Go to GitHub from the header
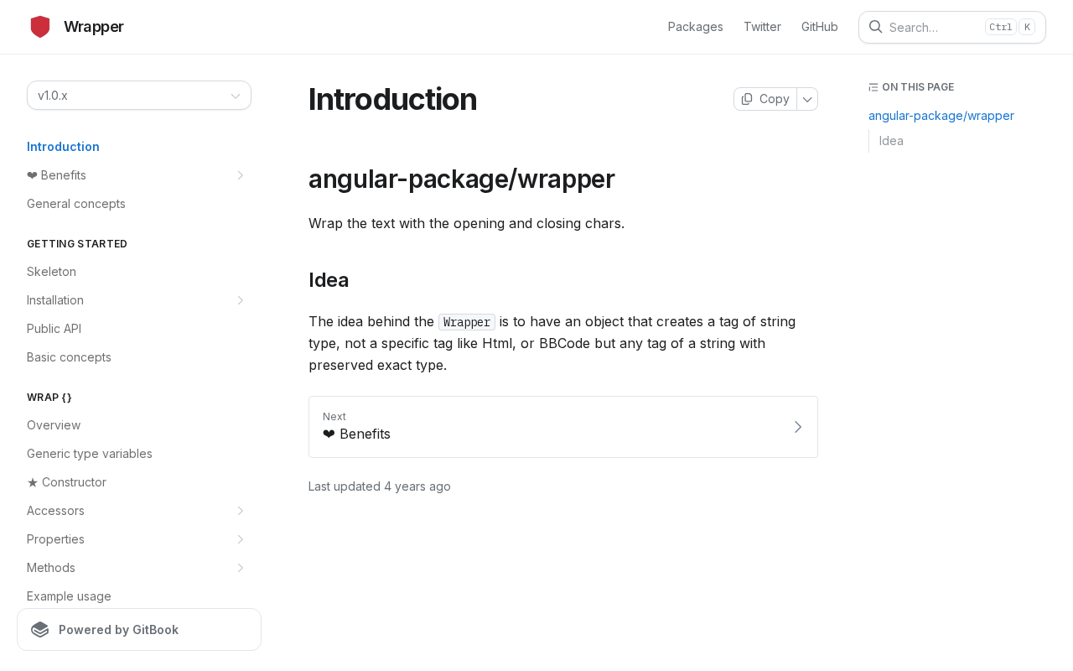 coord(819,27)
